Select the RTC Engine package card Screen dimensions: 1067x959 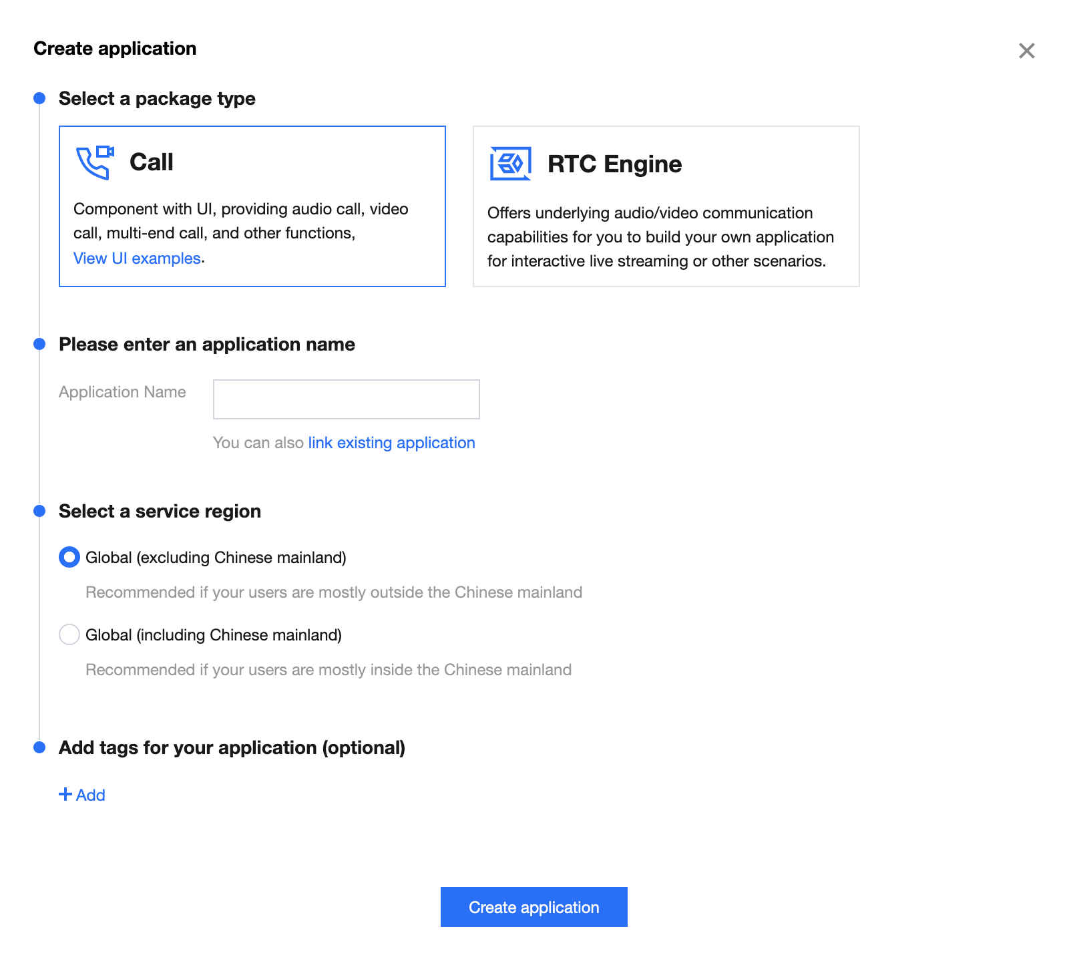point(666,206)
